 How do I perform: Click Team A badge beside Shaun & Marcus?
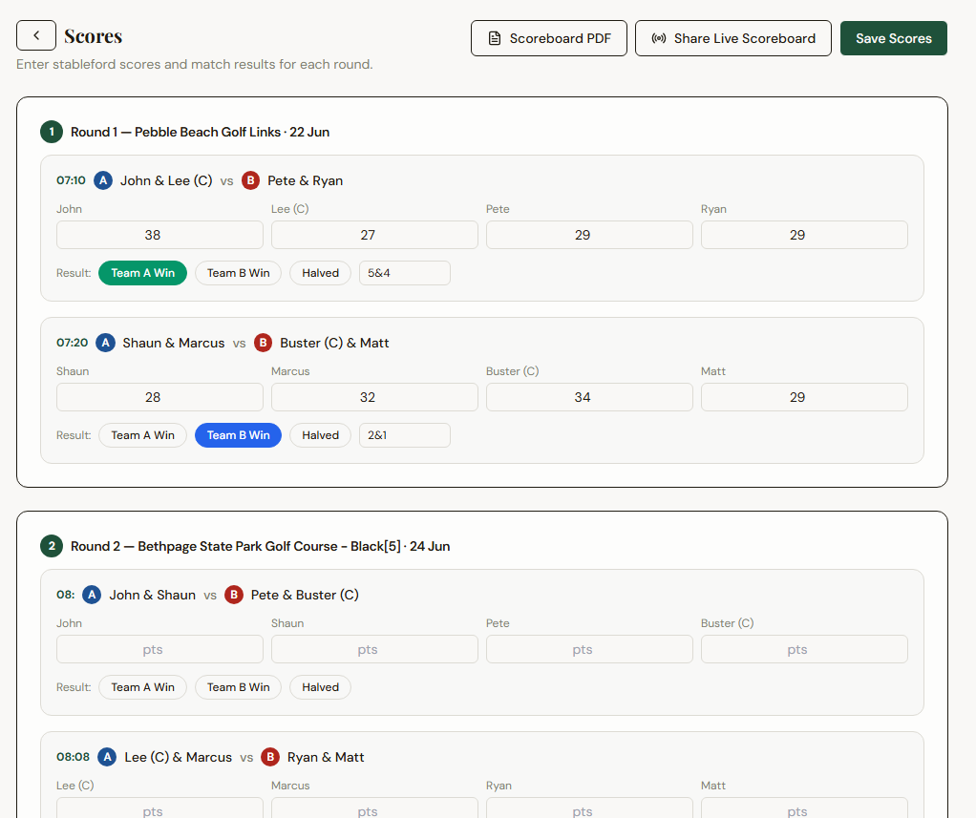[x=106, y=343]
